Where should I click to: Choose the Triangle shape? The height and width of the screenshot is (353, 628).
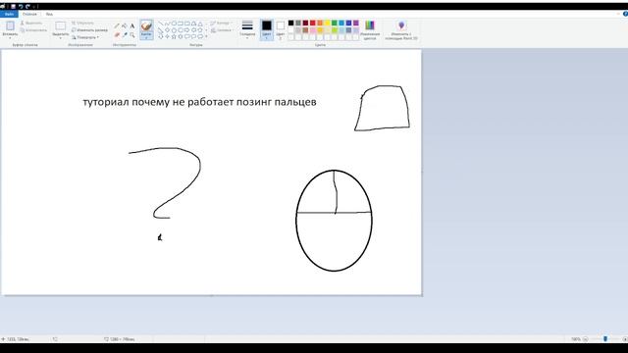coord(200,24)
